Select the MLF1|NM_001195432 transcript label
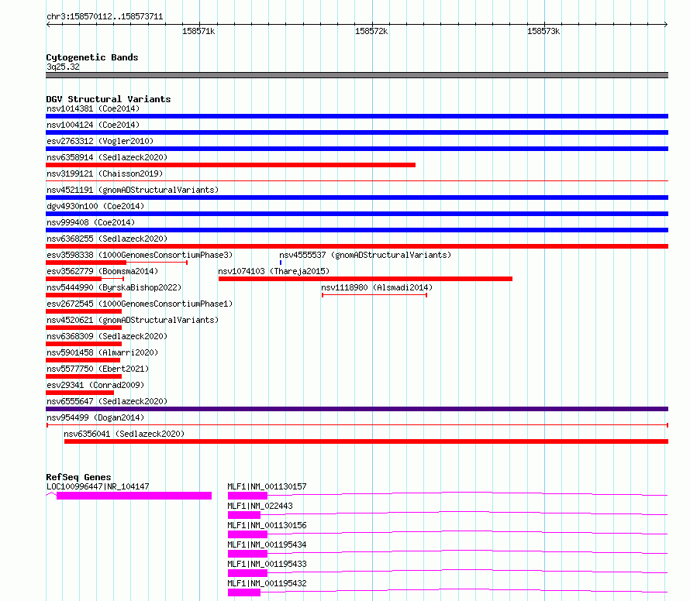 [267, 583]
